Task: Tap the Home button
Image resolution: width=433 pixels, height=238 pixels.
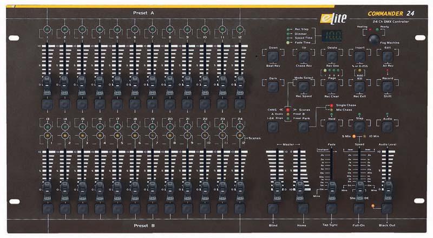Action: 303,209
